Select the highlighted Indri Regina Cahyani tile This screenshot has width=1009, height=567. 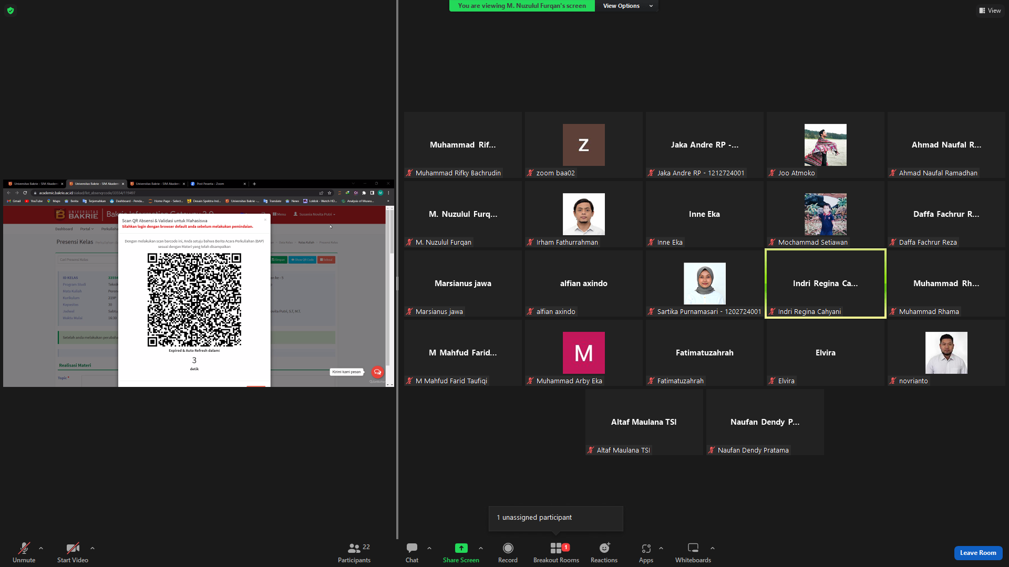point(825,283)
